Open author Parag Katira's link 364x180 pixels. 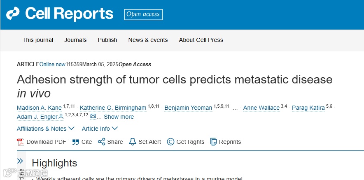308,108
